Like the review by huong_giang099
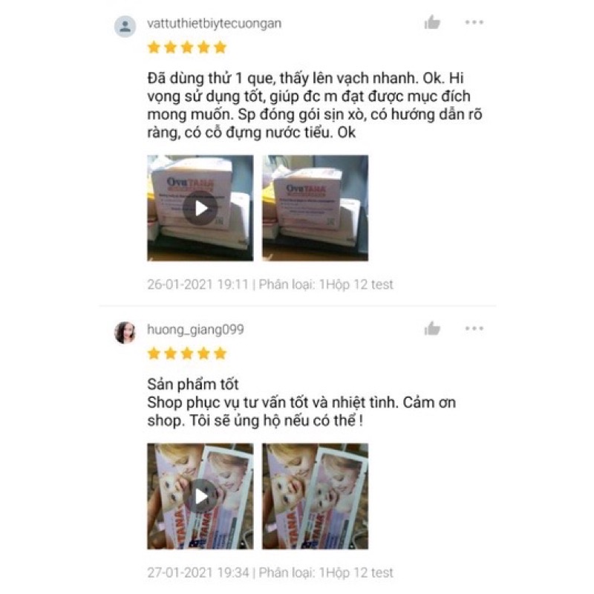This screenshot has height=594, width=594. [432, 328]
